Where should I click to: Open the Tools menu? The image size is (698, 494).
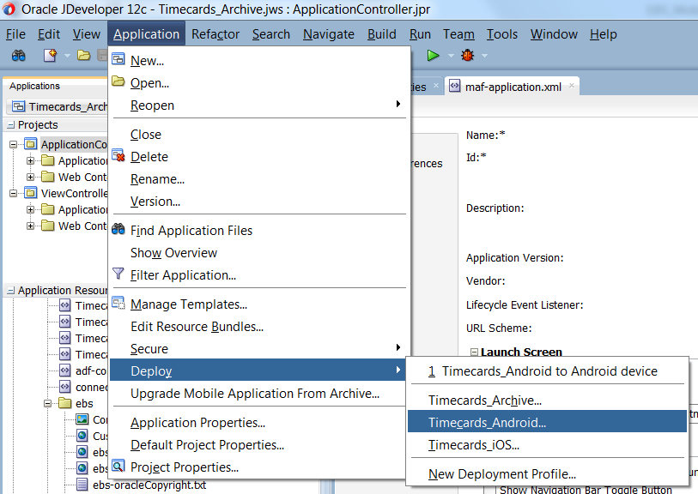tap(501, 34)
